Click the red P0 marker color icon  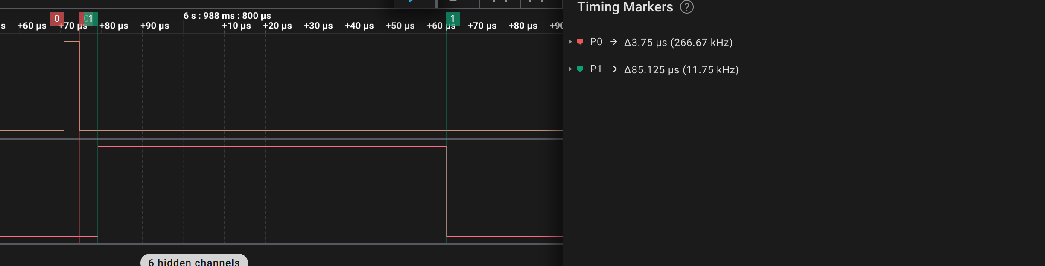[580, 42]
